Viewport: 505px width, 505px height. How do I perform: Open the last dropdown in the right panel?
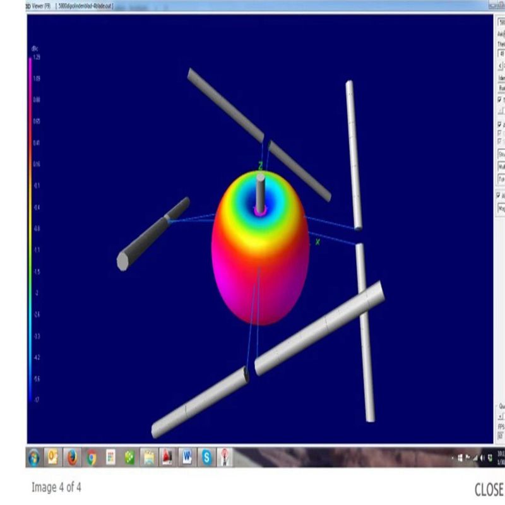(501, 207)
